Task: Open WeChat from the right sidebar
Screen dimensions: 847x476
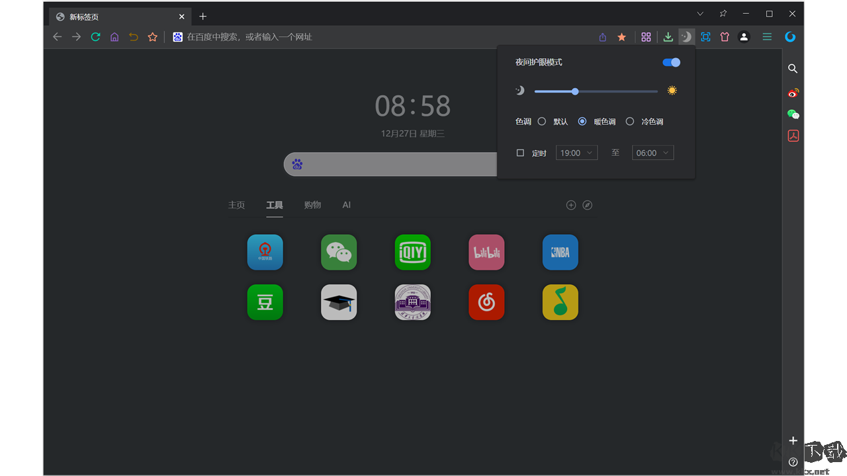Action: (x=793, y=114)
